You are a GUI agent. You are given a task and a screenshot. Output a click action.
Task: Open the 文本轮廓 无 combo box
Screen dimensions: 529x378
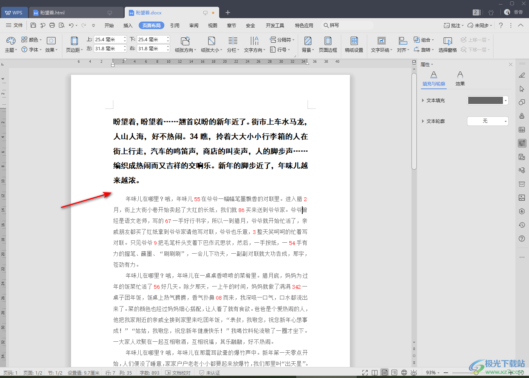488,121
